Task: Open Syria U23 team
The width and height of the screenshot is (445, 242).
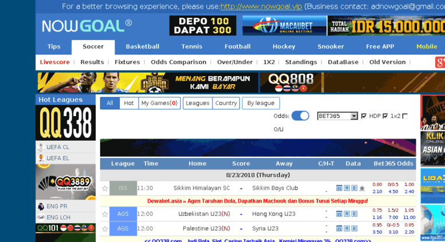Action: (x=265, y=229)
